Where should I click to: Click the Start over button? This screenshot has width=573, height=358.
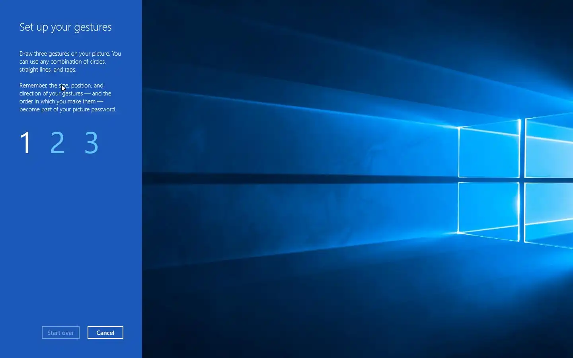pyautogui.click(x=60, y=333)
